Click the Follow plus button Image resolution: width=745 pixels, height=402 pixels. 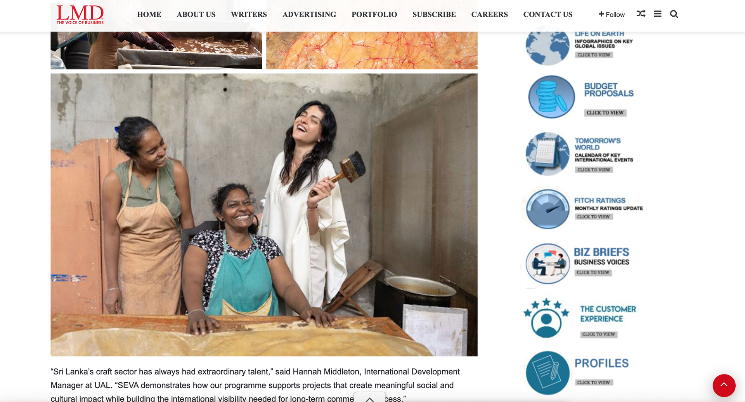pos(612,14)
